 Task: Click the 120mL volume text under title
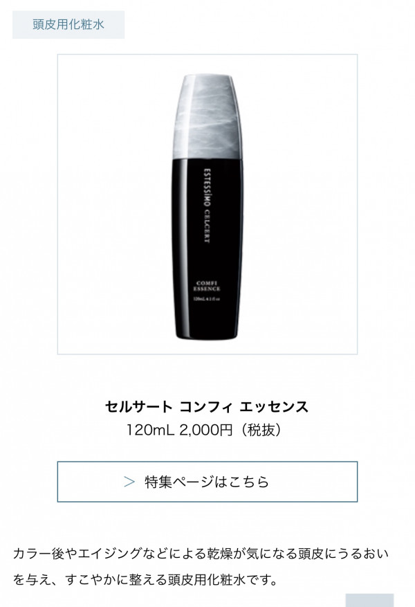coord(151,430)
